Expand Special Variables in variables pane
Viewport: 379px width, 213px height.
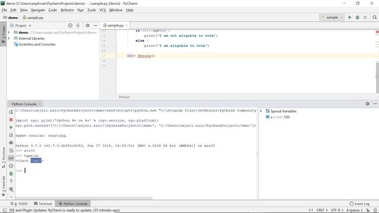261,111
